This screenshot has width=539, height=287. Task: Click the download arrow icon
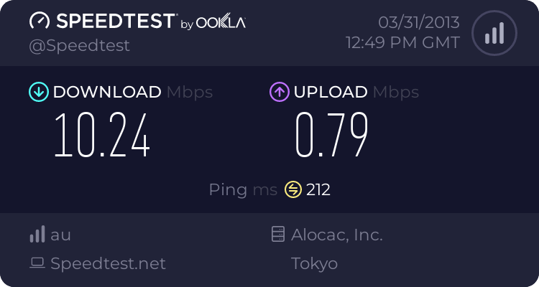point(38,92)
